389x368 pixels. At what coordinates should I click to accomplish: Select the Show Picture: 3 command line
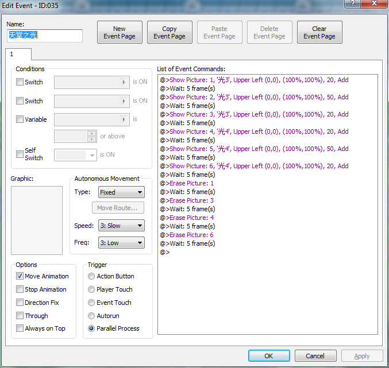click(255, 114)
